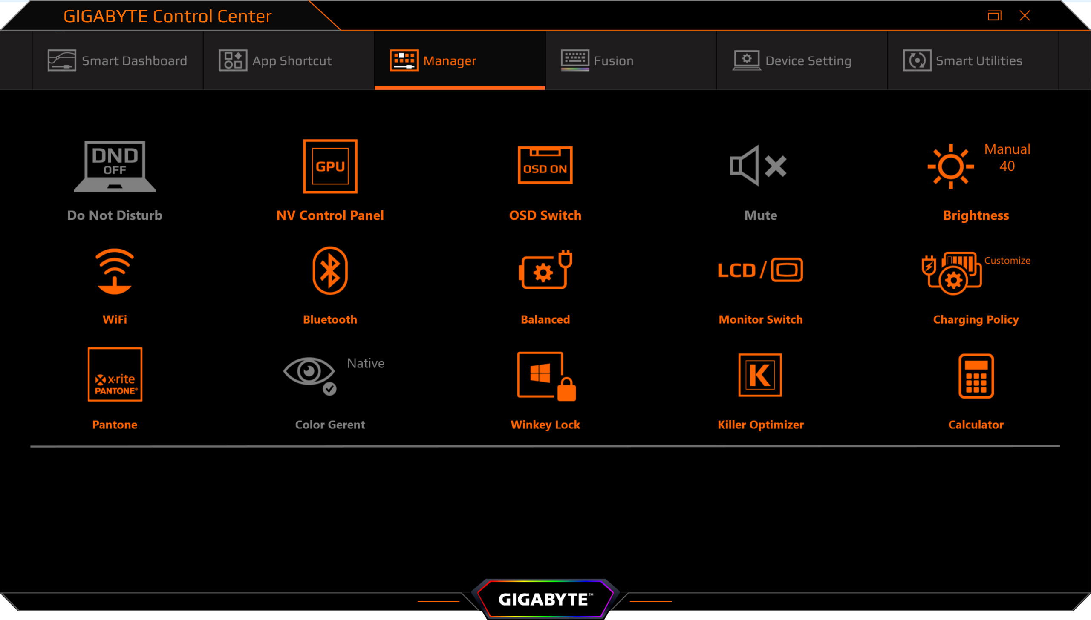1091x620 pixels.
Task: Click the Winkey Lock label
Action: tap(545, 425)
